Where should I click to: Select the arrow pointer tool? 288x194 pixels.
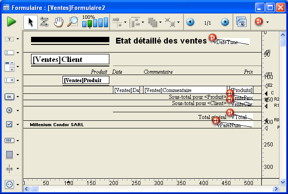pos(31,22)
